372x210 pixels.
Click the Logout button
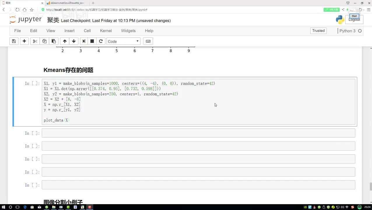[x=354, y=20]
